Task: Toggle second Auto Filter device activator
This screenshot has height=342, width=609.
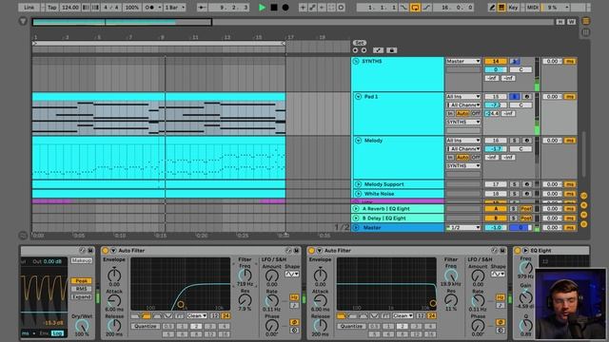Action: click(x=311, y=251)
